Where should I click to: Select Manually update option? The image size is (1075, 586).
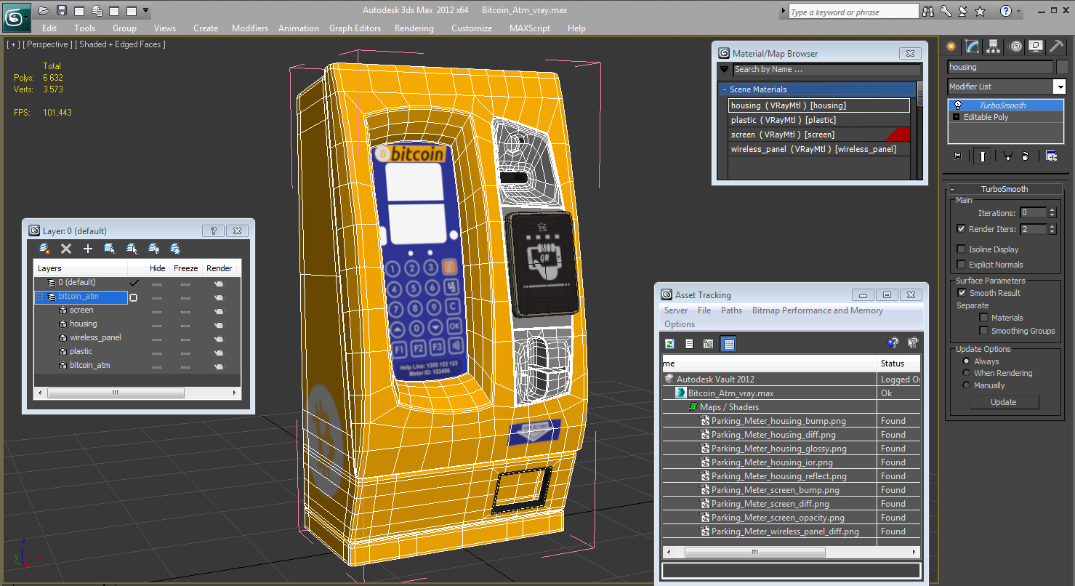pos(966,385)
